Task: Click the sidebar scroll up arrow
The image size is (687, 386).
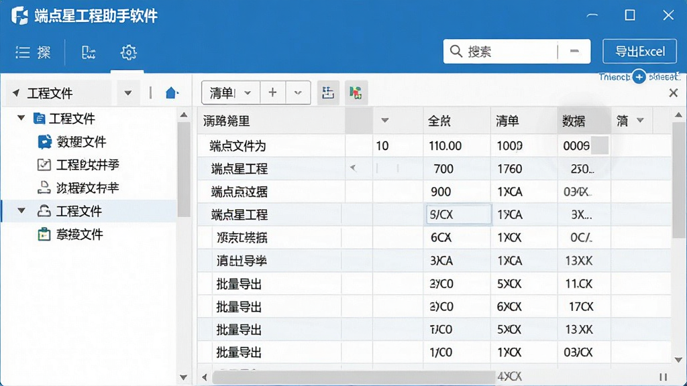Action: point(184,115)
